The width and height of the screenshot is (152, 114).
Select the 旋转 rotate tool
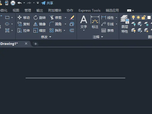pos(39,17)
